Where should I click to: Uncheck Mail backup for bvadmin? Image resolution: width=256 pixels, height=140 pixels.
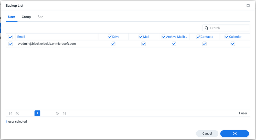[x=144, y=44]
